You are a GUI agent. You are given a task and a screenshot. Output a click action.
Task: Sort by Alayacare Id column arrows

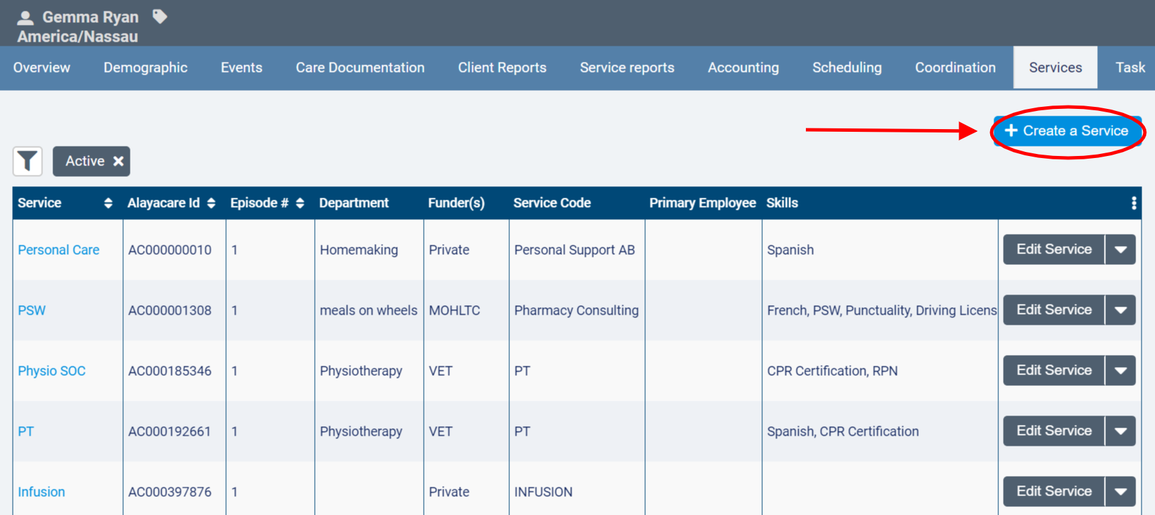(x=211, y=203)
